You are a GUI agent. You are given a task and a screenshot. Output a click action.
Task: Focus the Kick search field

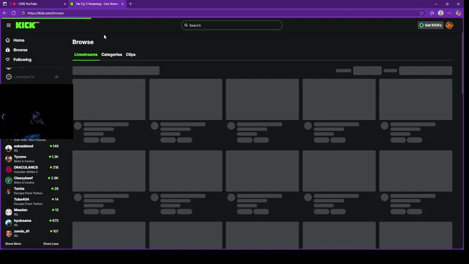coord(232,25)
